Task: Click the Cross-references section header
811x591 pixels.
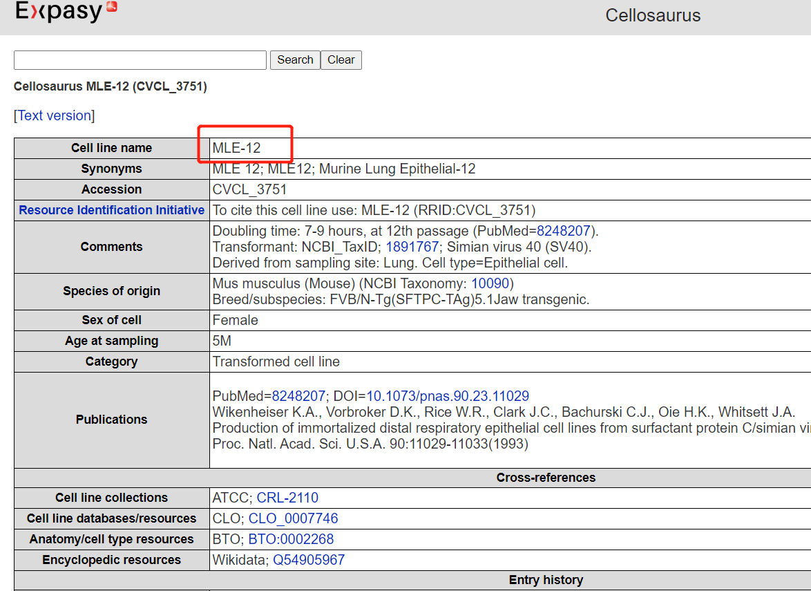Action: pyautogui.click(x=546, y=478)
